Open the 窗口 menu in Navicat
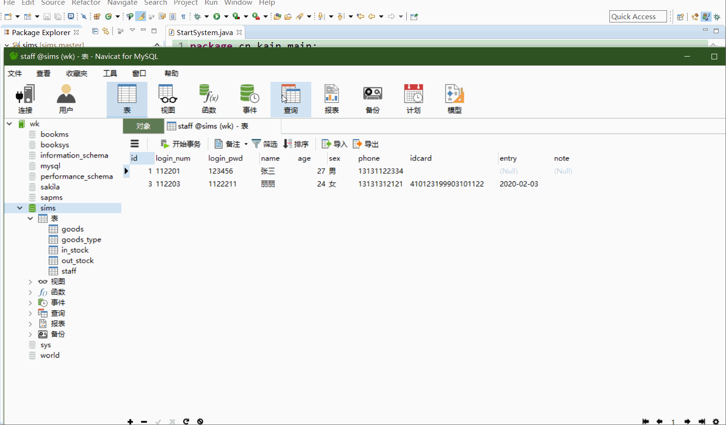726x425 pixels. click(139, 73)
